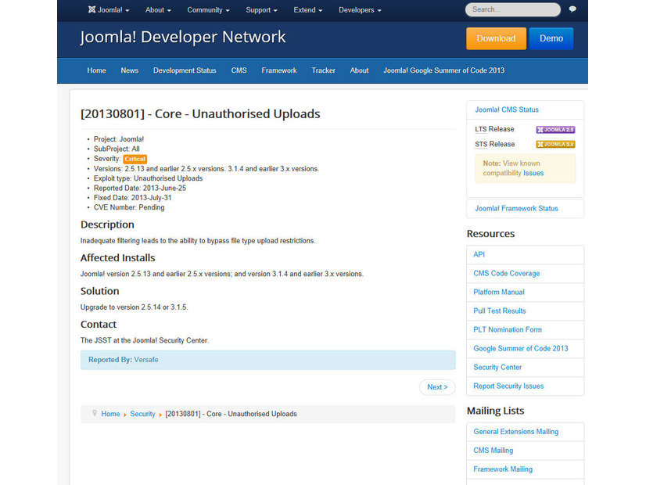Click the Joomla logo icon in the navbar

point(93,10)
